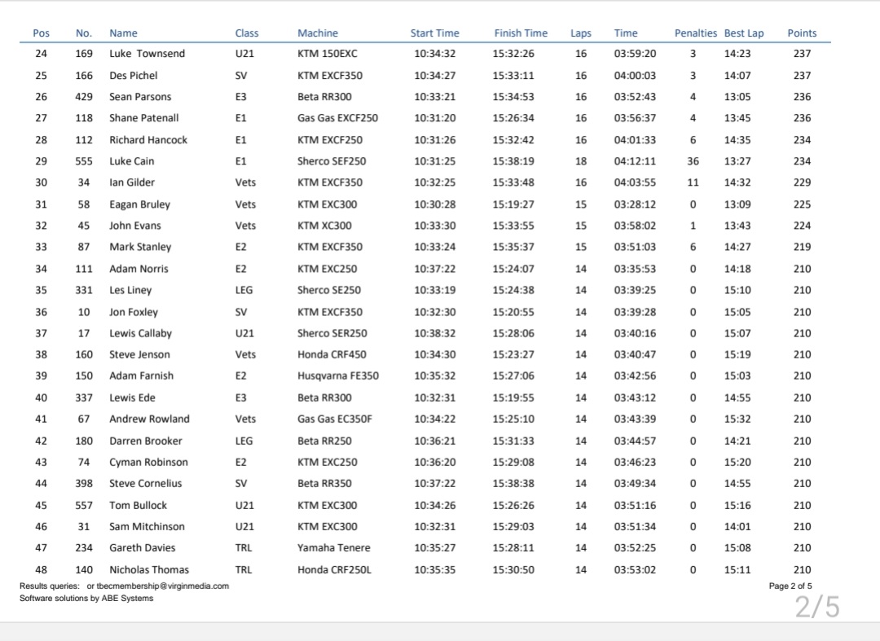Select rider name Steve Cornelius

pyautogui.click(x=145, y=484)
